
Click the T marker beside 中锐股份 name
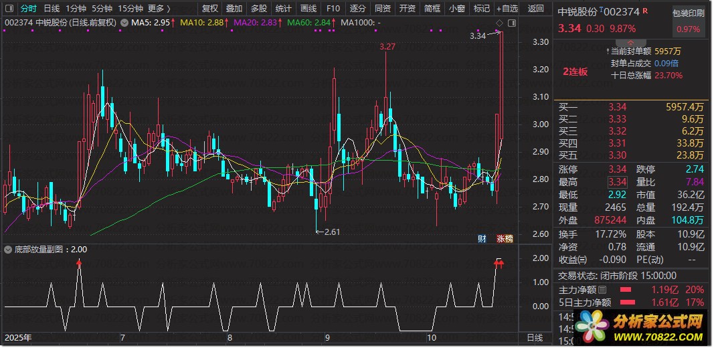(601, 10)
